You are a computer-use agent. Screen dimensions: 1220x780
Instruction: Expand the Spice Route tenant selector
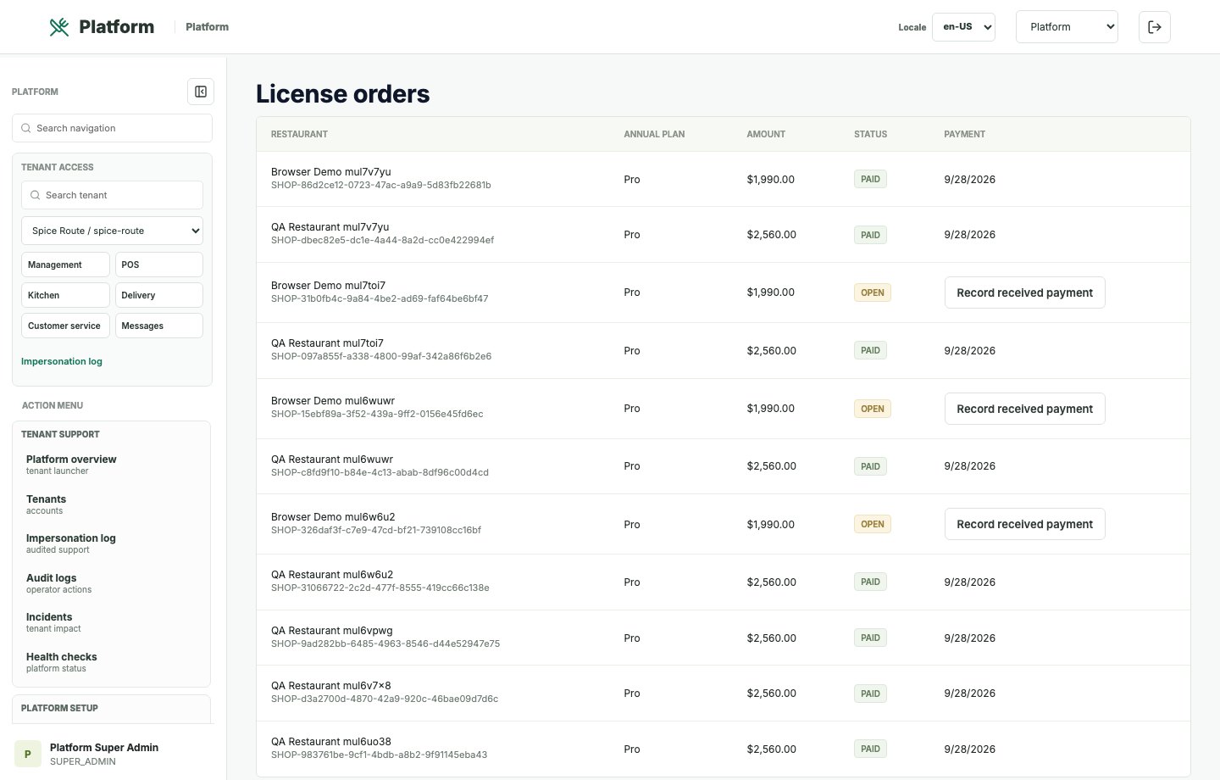click(112, 231)
